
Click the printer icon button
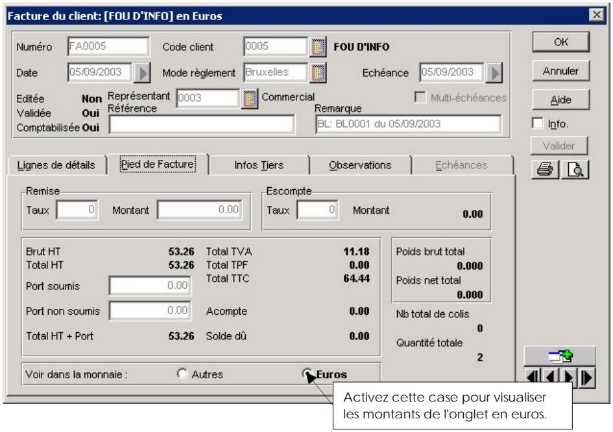[x=545, y=170]
